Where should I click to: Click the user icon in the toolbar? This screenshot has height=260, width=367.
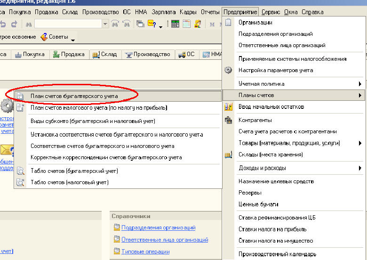[x=198, y=24]
